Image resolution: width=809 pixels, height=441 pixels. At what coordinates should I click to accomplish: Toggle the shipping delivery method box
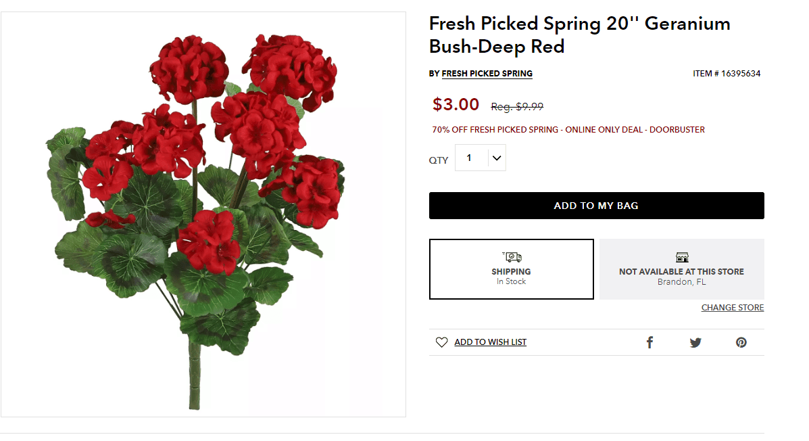[512, 269]
